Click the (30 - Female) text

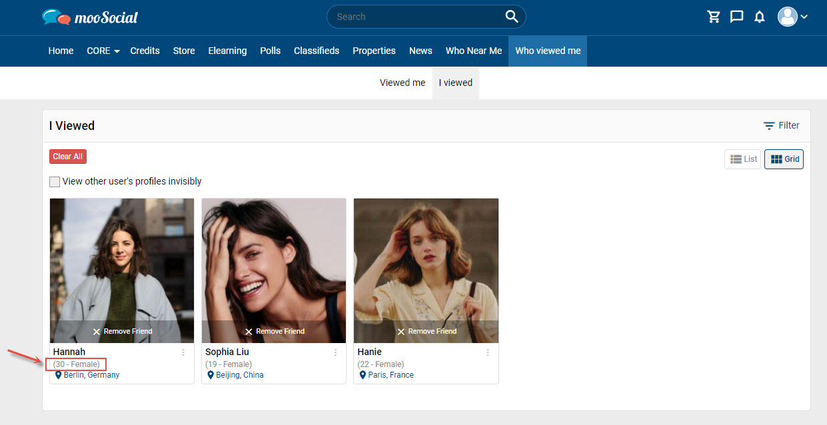pos(77,364)
